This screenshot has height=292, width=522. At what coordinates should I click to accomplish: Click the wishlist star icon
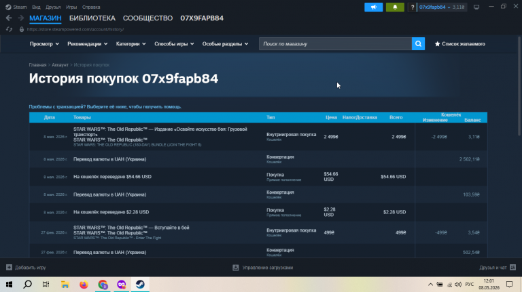pos(437,44)
